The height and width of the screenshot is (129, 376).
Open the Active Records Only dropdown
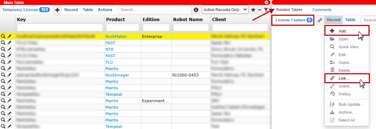click(225, 10)
